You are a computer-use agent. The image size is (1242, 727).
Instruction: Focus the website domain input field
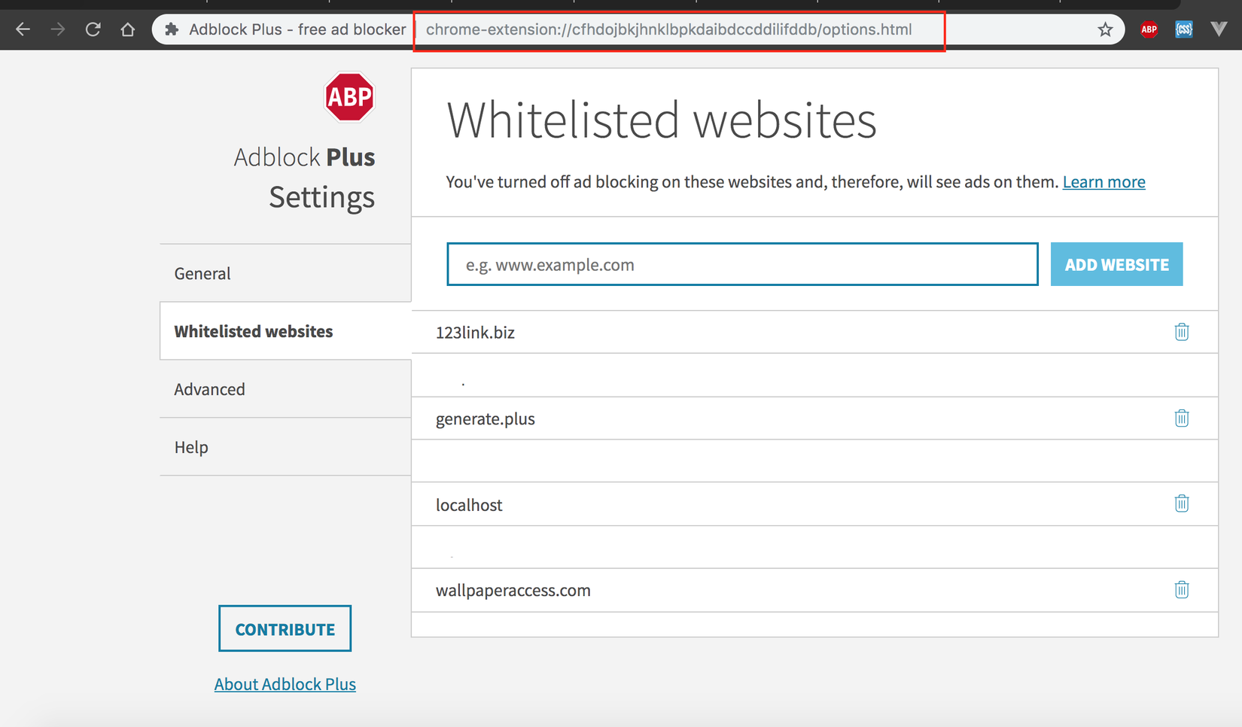click(x=742, y=264)
